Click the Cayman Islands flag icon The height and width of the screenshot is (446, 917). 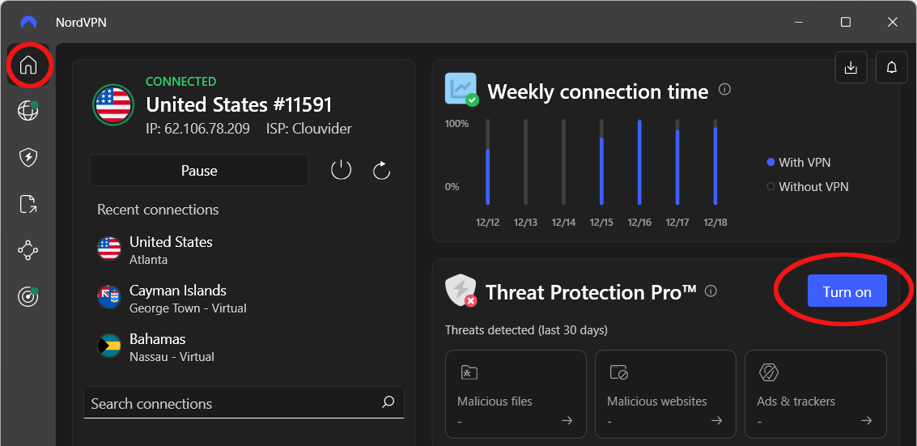[x=108, y=297]
